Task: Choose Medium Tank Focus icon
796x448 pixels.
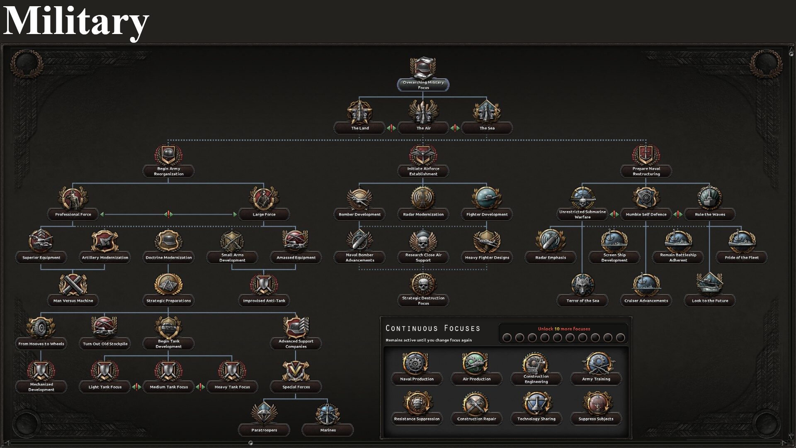Action: [168, 370]
